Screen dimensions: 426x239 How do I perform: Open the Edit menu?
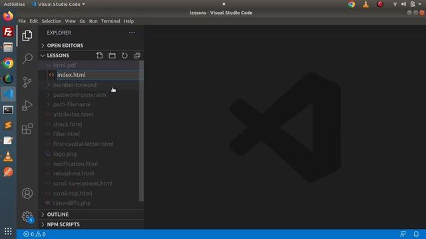(34, 21)
